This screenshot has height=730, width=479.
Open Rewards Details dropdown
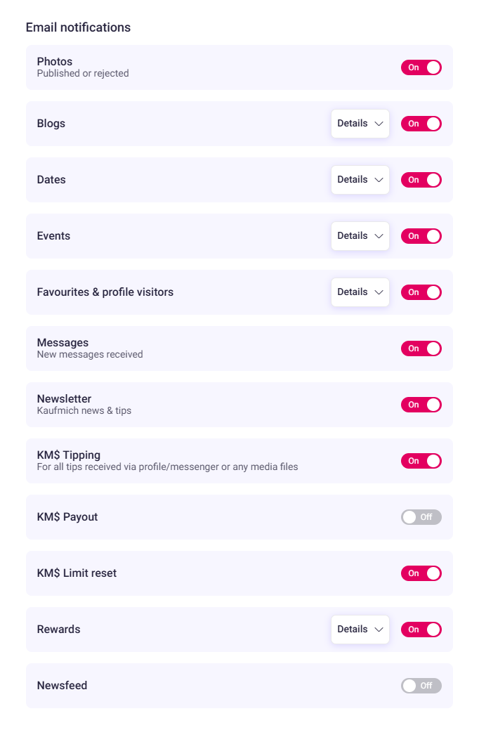coord(360,630)
